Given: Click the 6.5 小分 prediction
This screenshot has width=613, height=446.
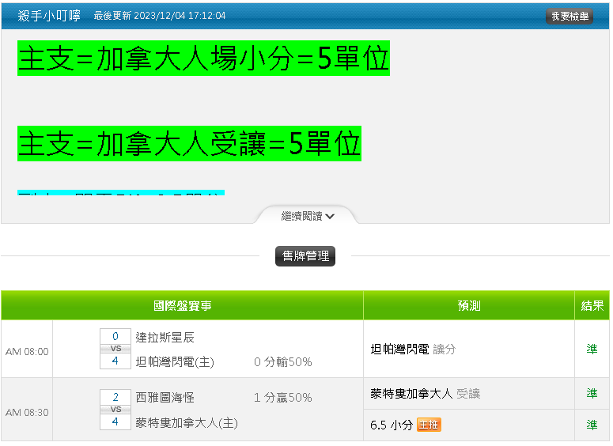Looking at the screenshot, I should coord(392,425).
